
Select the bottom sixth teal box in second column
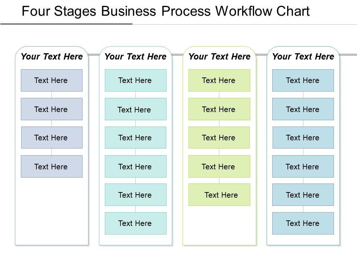click(135, 223)
